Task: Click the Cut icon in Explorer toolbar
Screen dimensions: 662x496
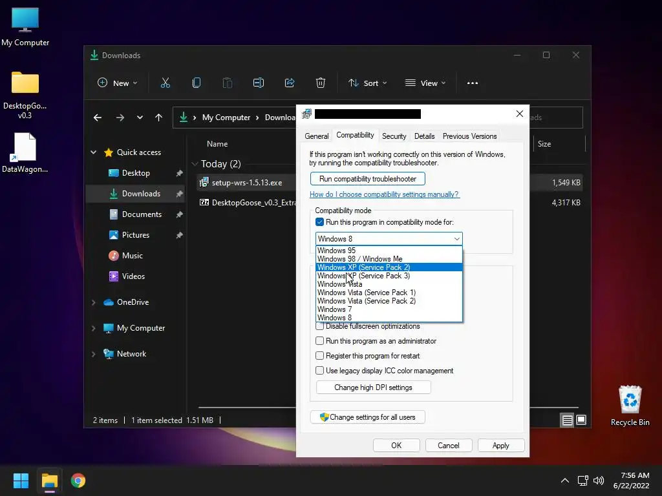Action: pos(165,83)
